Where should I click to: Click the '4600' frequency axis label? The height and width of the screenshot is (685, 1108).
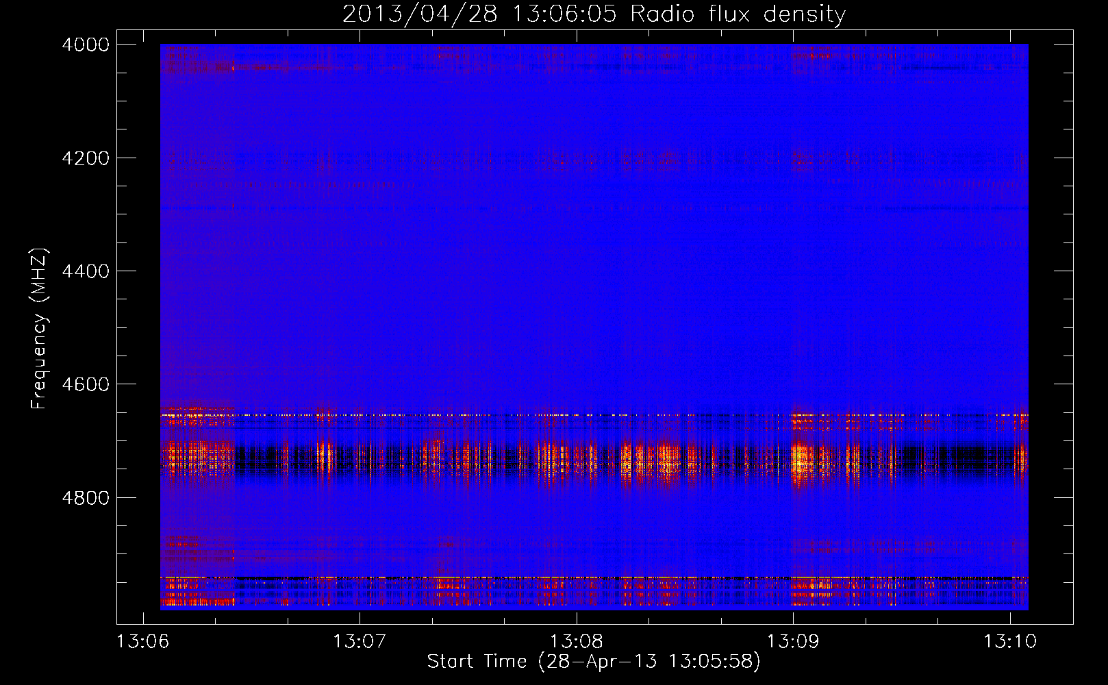click(86, 384)
